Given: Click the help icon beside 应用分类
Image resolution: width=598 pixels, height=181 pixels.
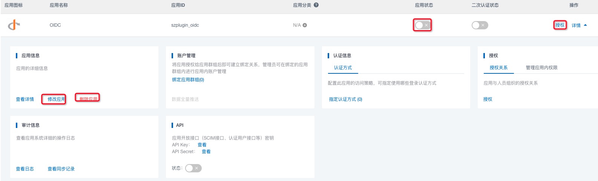Looking at the screenshot, I should coord(316,5).
